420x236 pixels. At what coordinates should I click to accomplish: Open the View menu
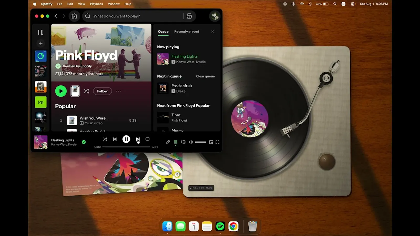pyautogui.click(x=81, y=4)
